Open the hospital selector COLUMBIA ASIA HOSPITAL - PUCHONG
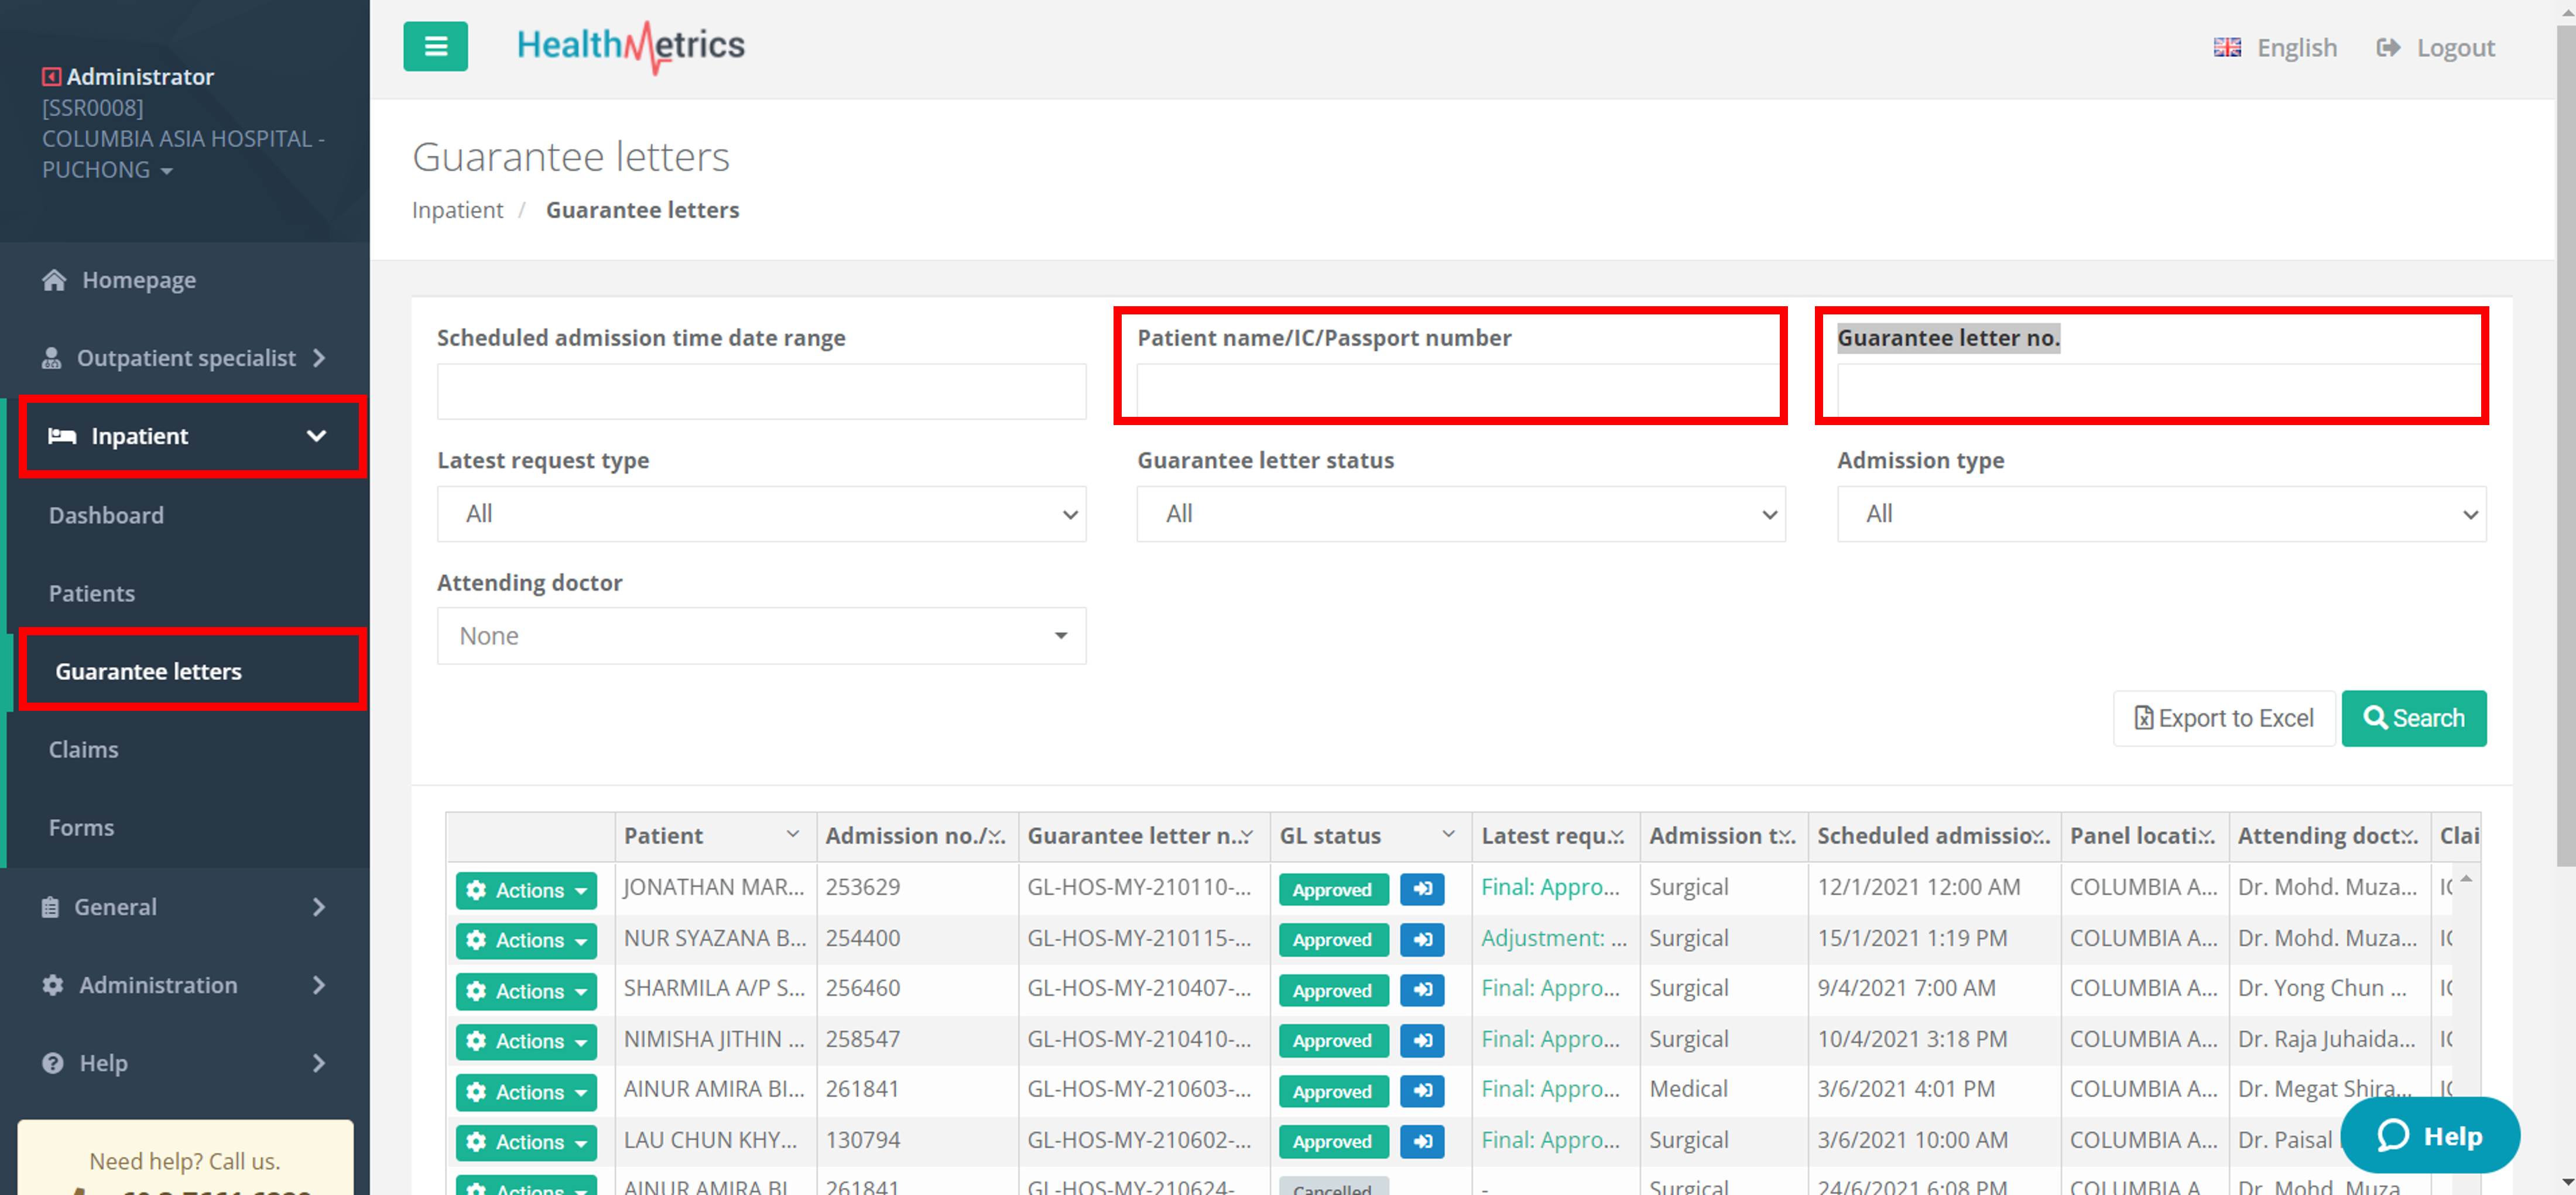The height and width of the screenshot is (1195, 2576). tap(183, 154)
